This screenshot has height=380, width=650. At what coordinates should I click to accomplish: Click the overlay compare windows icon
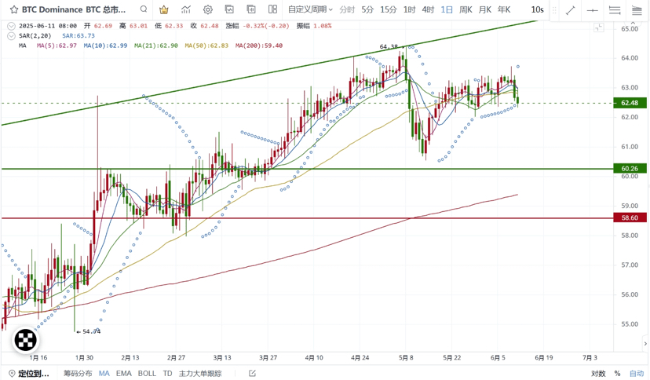click(x=250, y=9)
